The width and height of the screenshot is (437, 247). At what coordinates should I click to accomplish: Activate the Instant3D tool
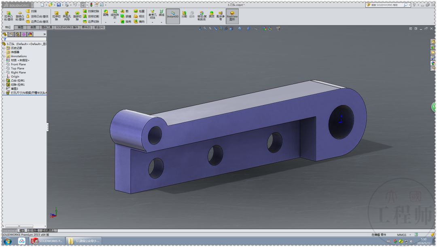(173, 16)
